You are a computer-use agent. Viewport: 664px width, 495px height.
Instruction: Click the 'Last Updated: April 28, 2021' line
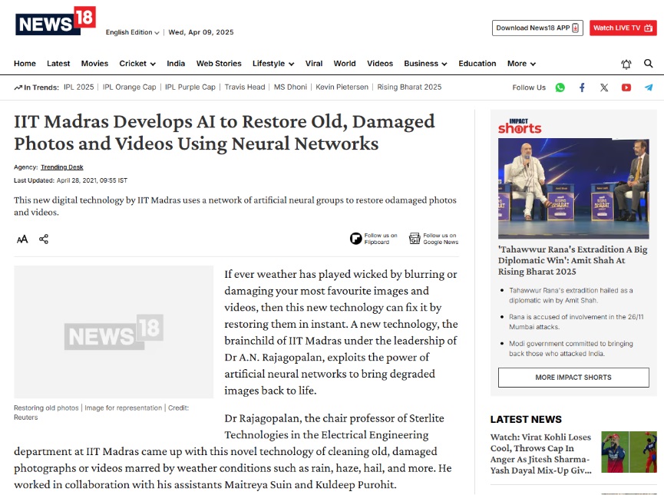tap(71, 180)
